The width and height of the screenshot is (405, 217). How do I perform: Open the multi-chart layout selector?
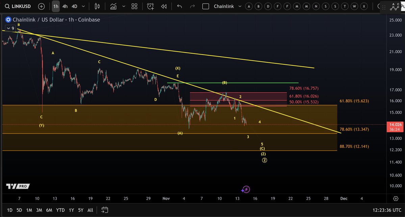(x=134, y=6)
